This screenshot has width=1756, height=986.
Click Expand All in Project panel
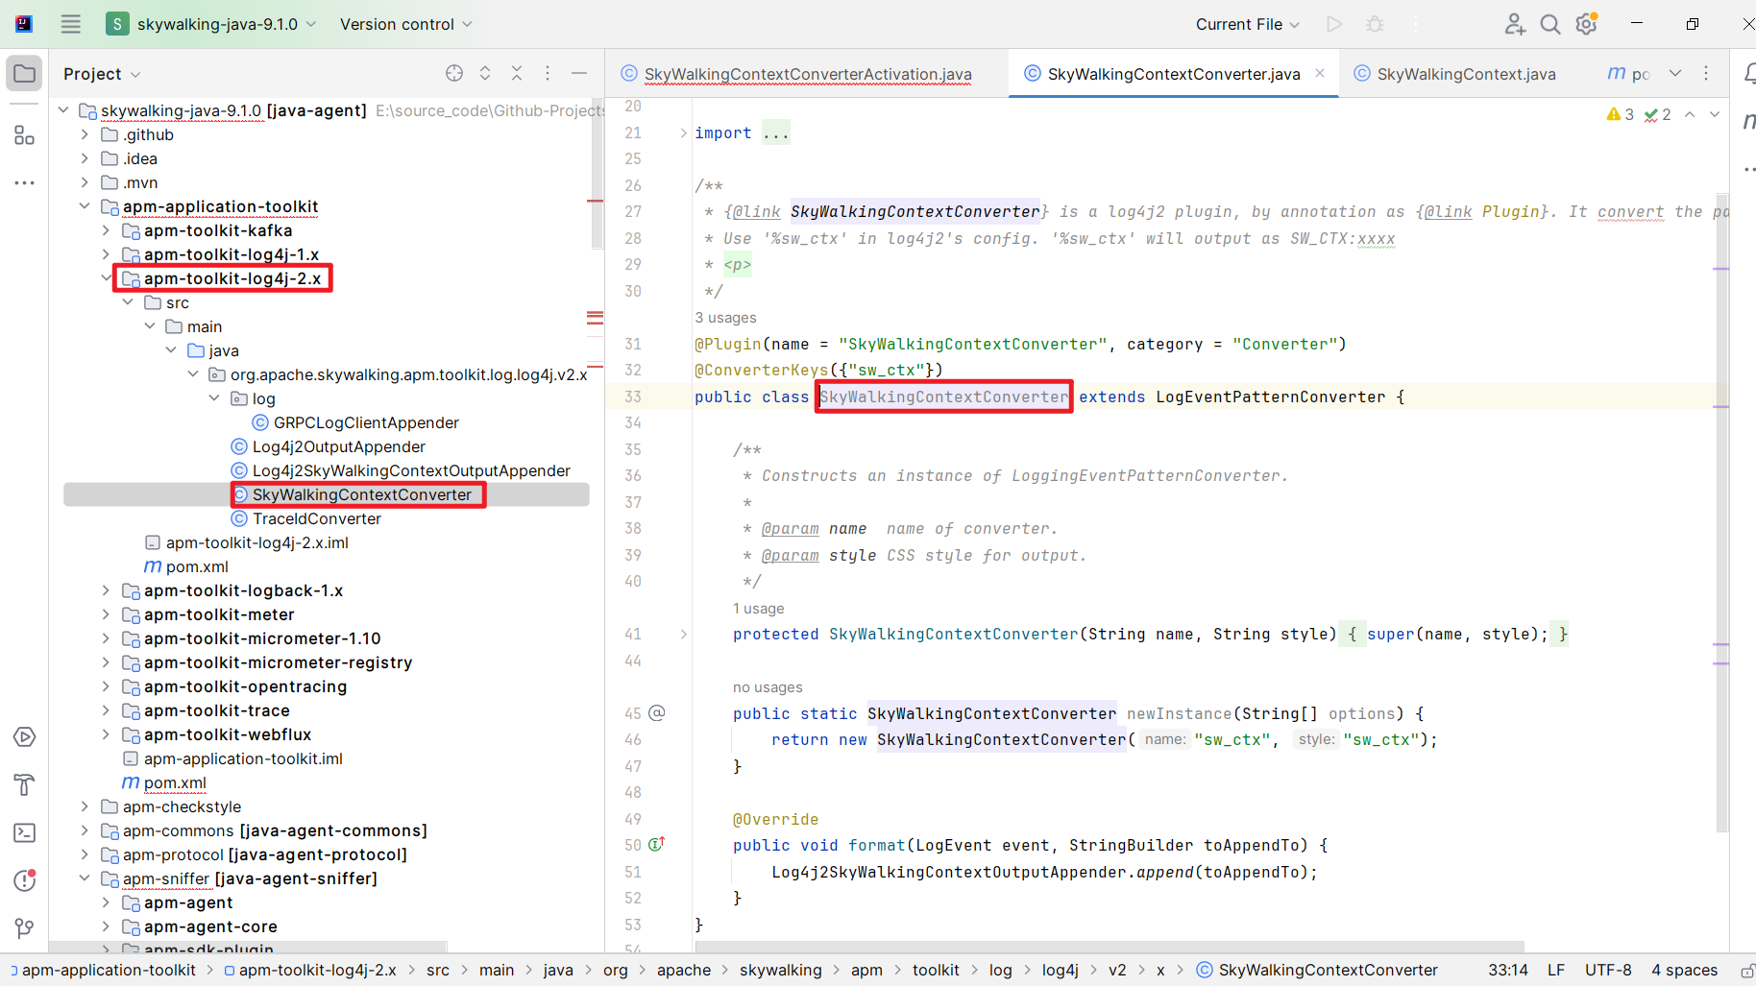pos(485,73)
